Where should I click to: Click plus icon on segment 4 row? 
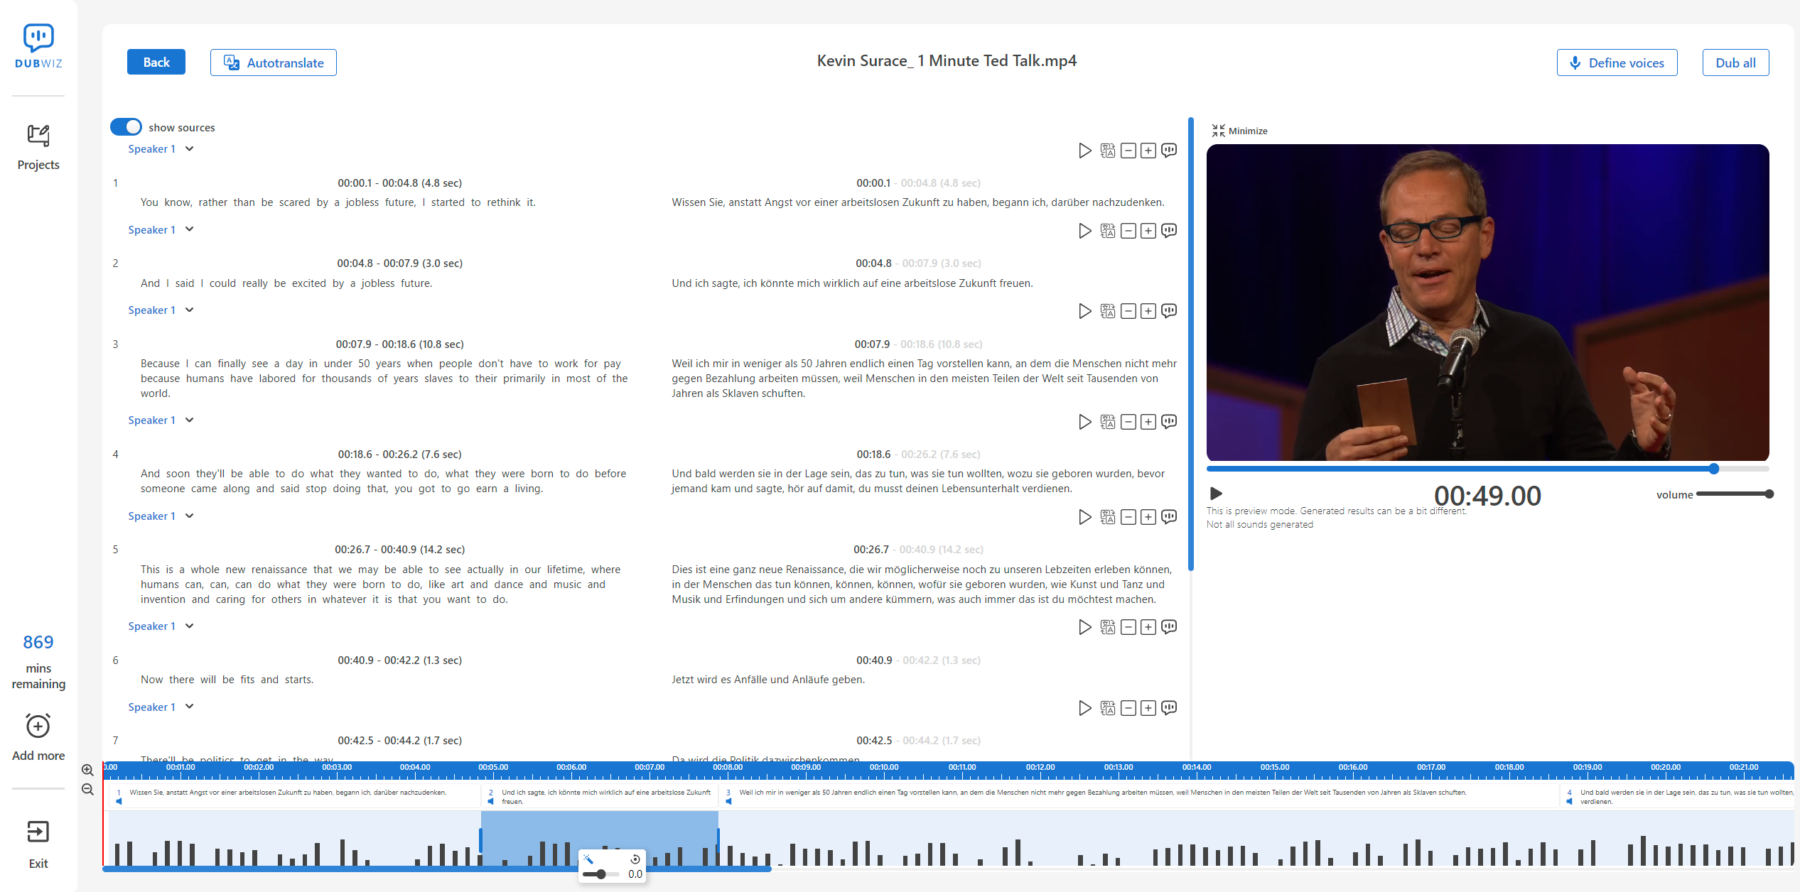click(1148, 422)
